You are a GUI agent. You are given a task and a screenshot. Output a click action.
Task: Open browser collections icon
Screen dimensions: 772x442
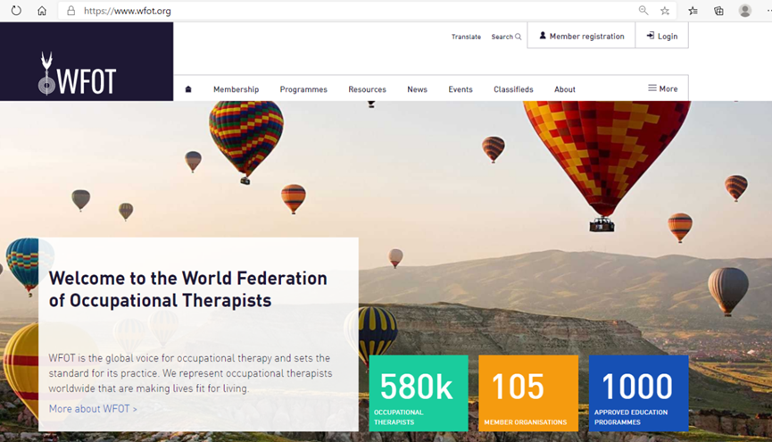point(718,11)
